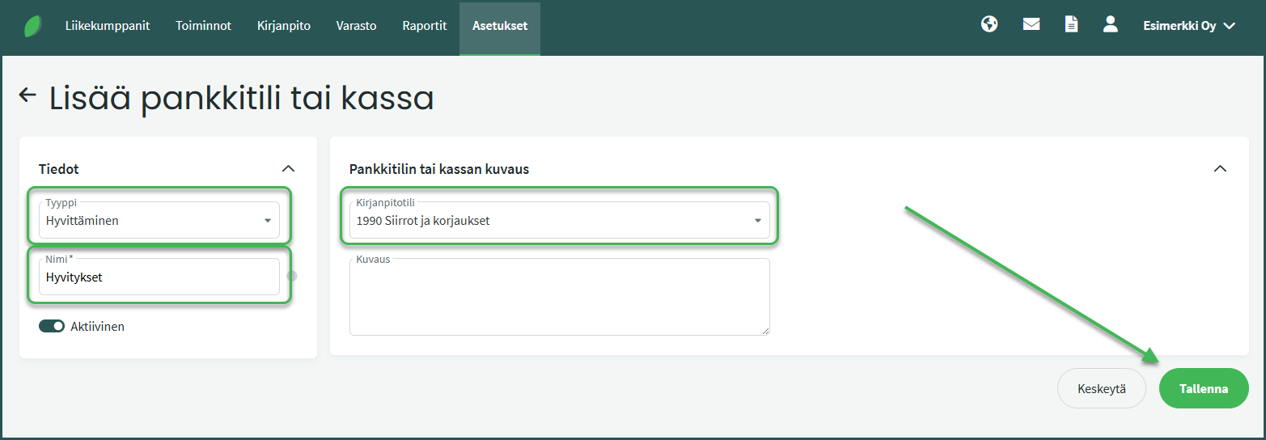This screenshot has height=440, width=1266.
Task: Open the Tyyppi dropdown
Action: point(159,220)
